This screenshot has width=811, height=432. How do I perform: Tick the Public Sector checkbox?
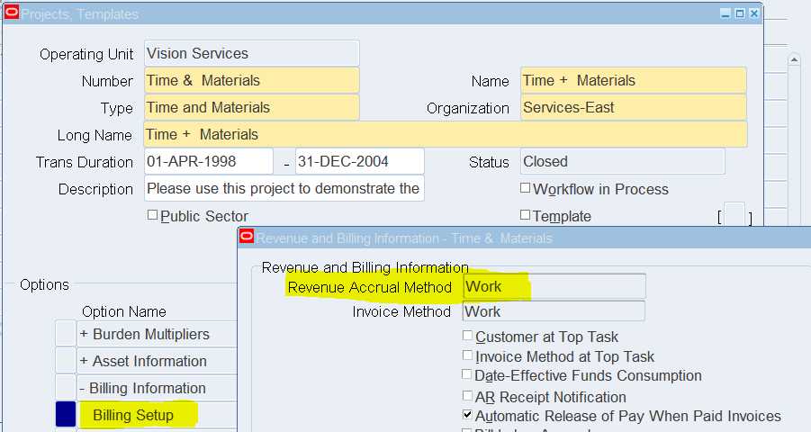153,215
